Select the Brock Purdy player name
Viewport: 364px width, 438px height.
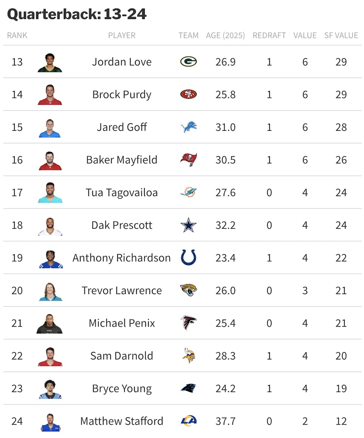coord(122,95)
